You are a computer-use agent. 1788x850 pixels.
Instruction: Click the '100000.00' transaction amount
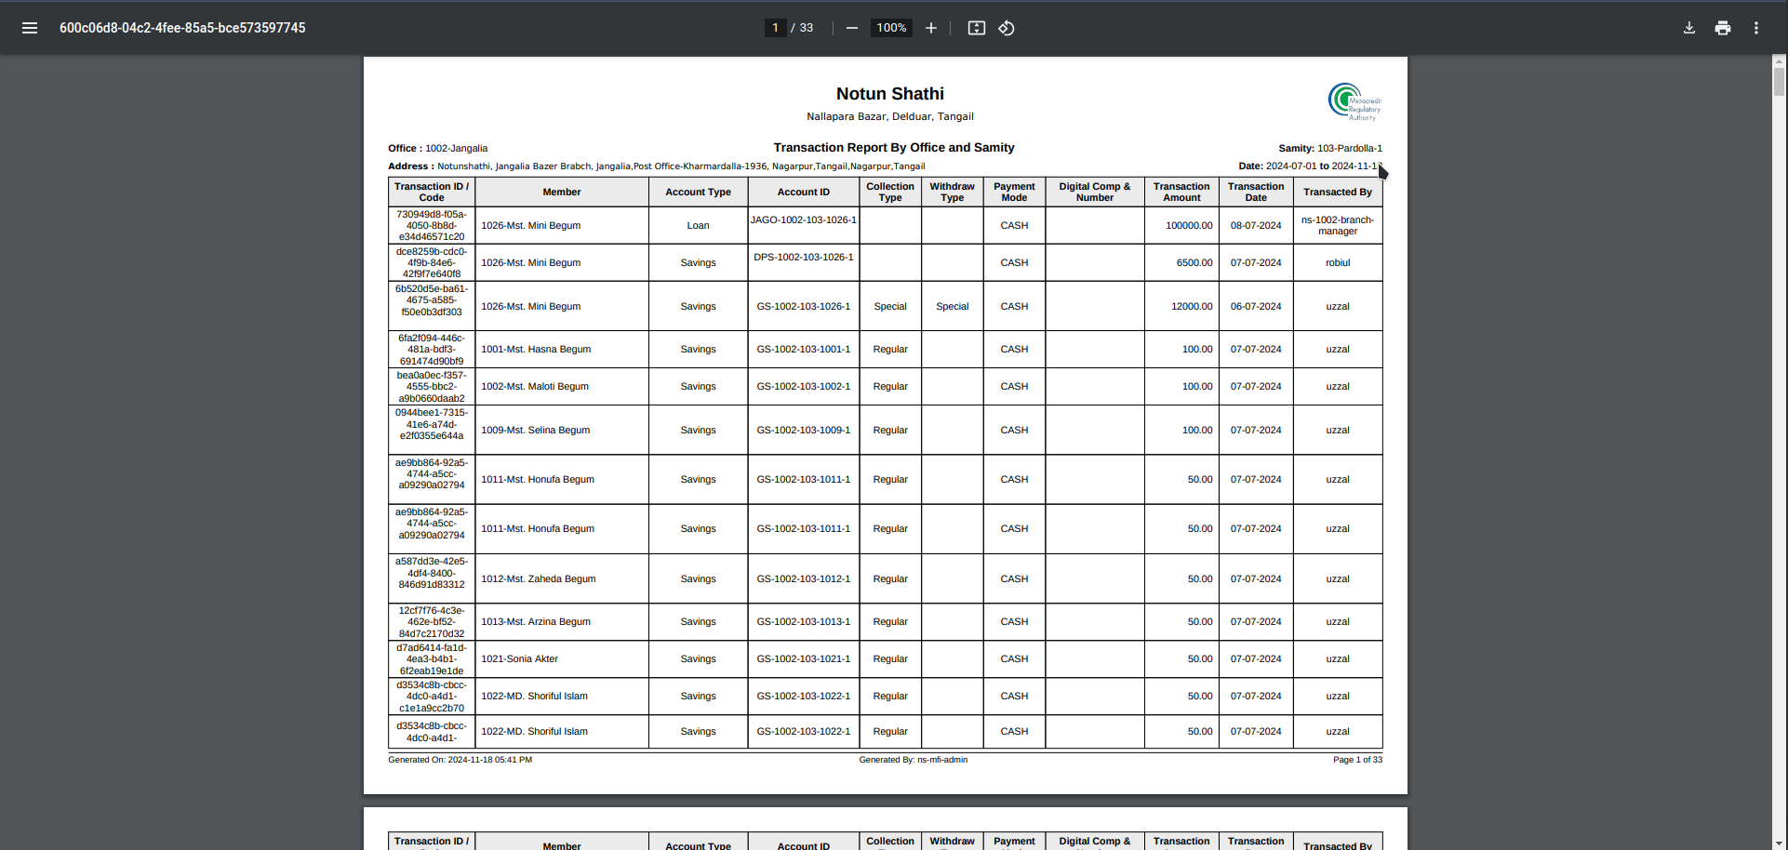point(1189,226)
